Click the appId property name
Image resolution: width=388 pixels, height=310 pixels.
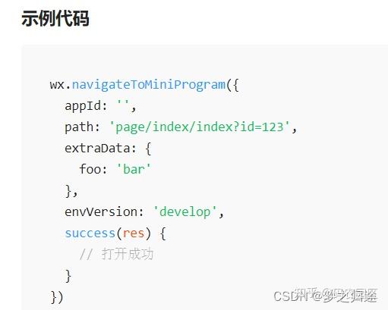[x=83, y=106]
